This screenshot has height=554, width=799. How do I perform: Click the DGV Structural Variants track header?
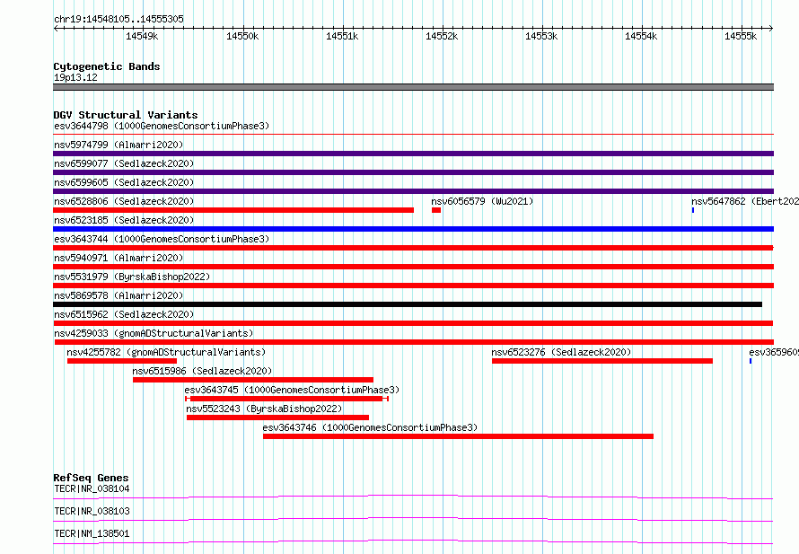(x=126, y=115)
